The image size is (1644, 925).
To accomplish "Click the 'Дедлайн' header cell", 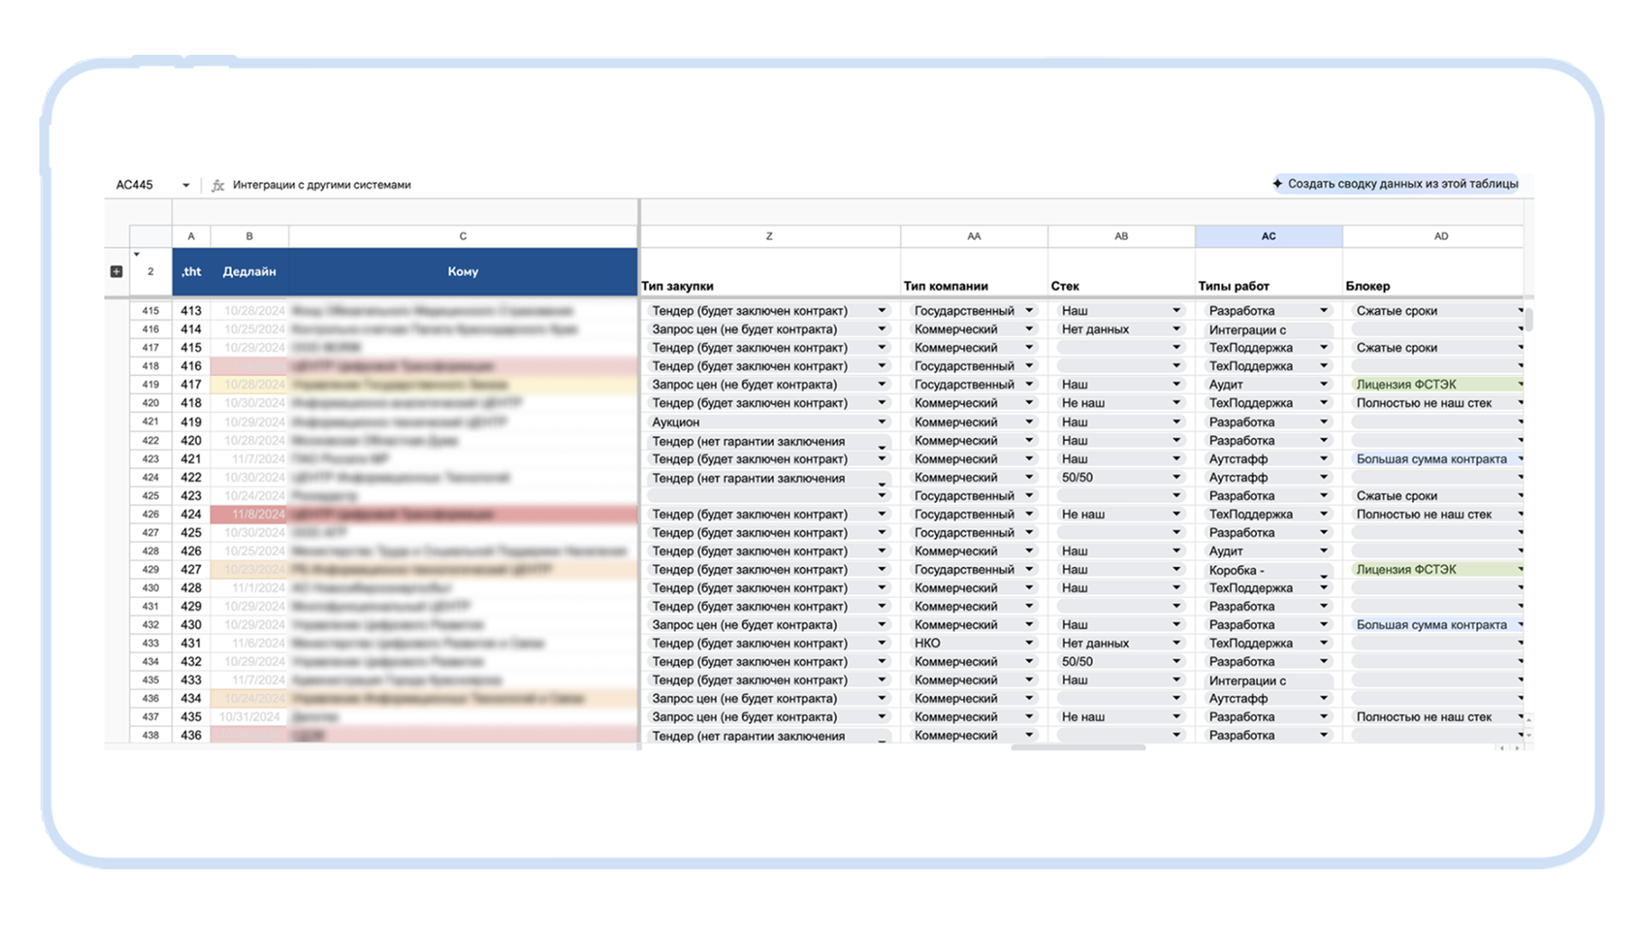I will click(x=249, y=272).
